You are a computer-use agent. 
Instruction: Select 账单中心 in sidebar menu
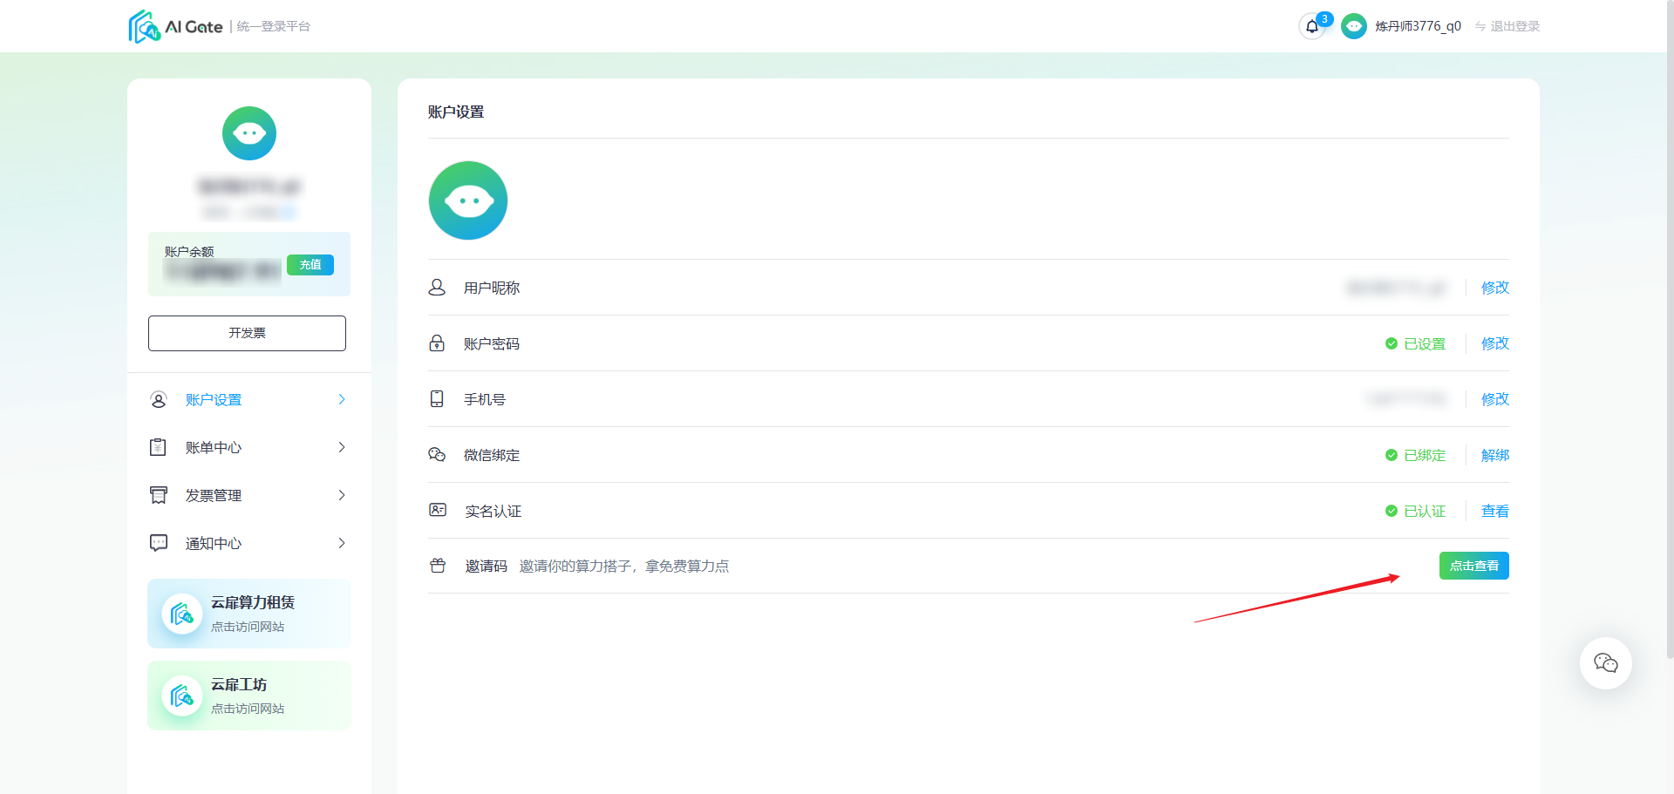[248, 447]
